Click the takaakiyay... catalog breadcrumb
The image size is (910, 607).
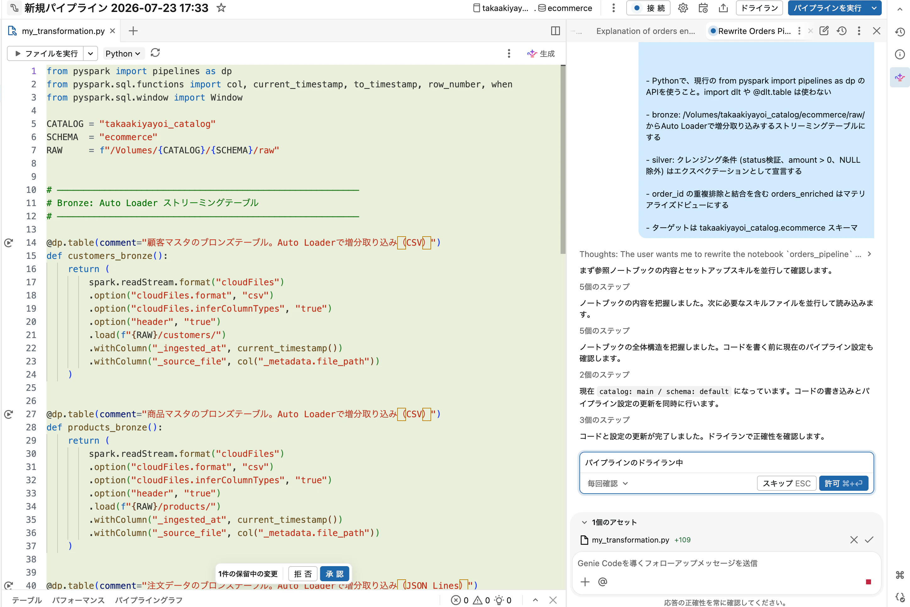501,8
